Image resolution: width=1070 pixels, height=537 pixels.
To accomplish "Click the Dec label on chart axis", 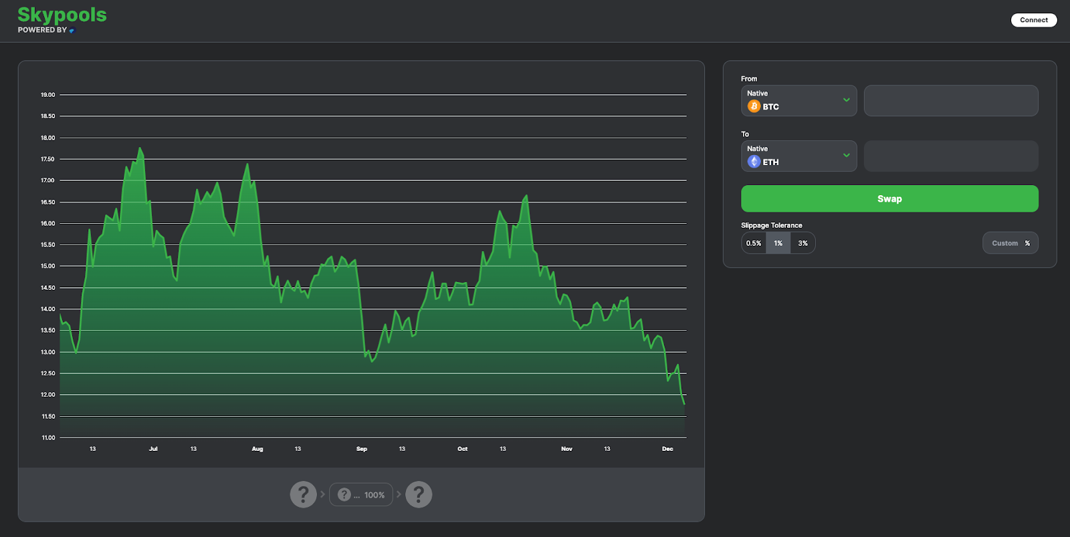I will (667, 449).
